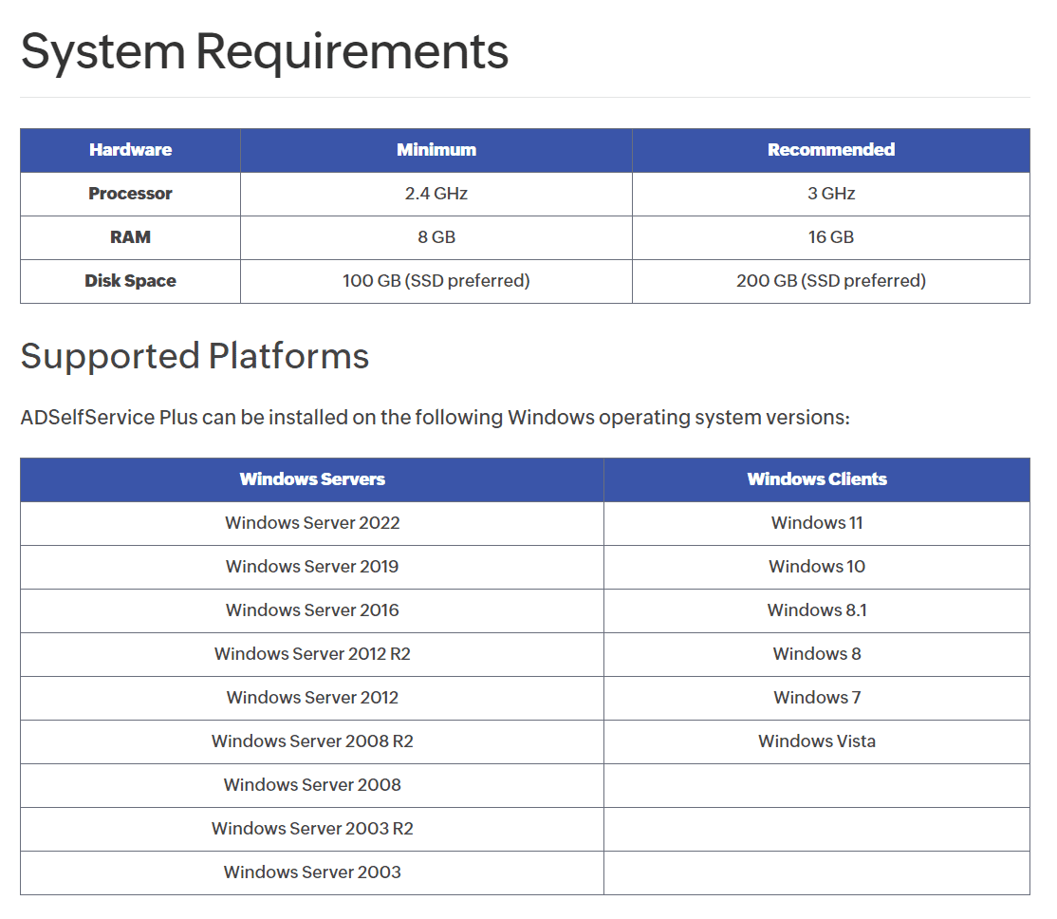Select the Windows Servers column header
Viewport: 1057px width, 919px height.
coord(312,479)
